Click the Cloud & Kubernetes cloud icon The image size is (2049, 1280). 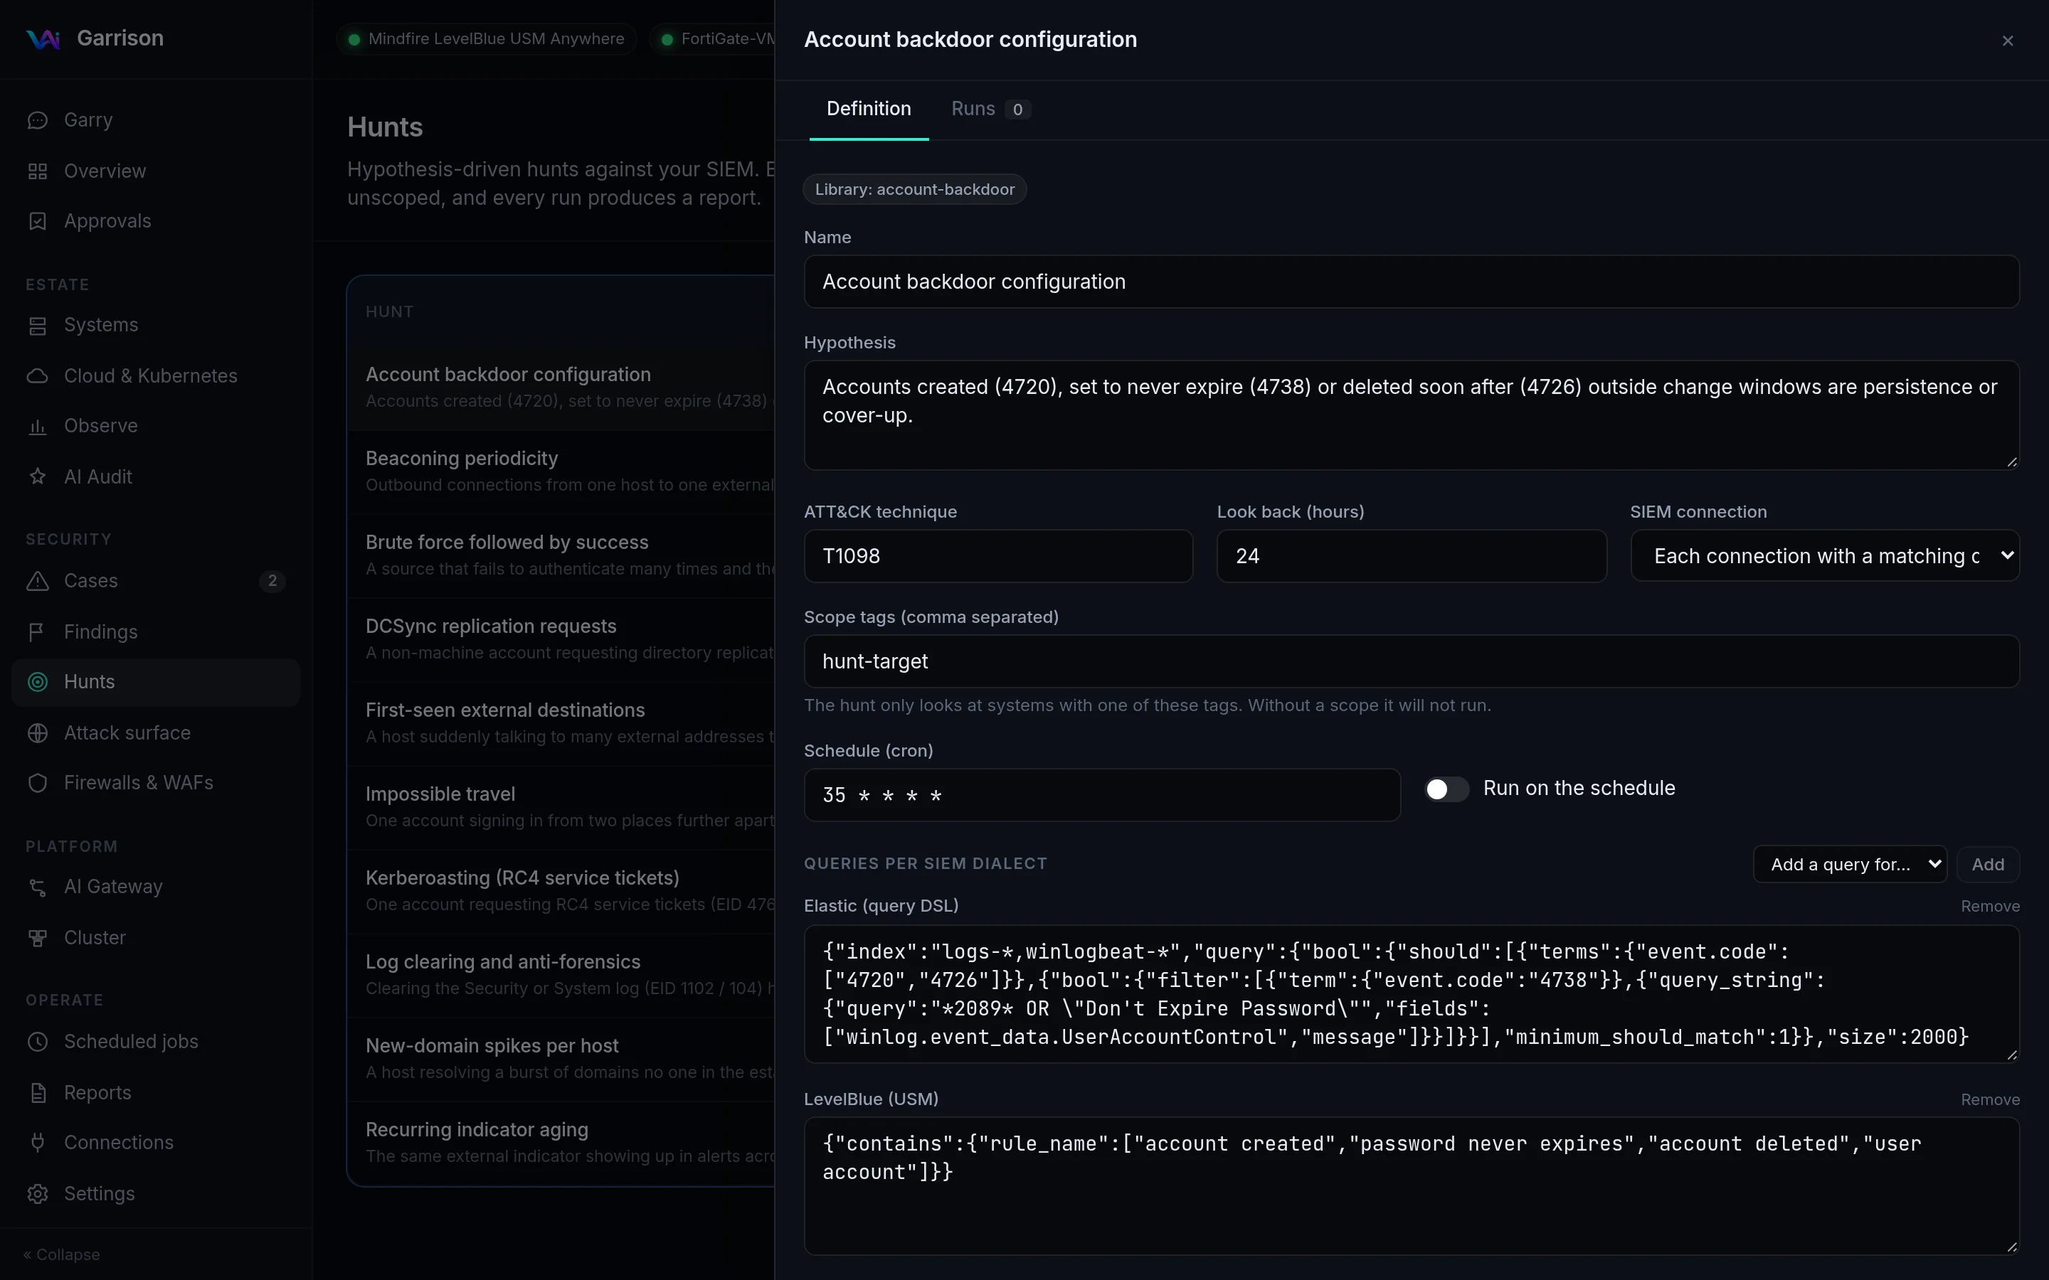coord(37,376)
